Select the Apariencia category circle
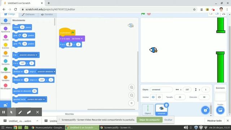The image size is (231, 130). 6,29
